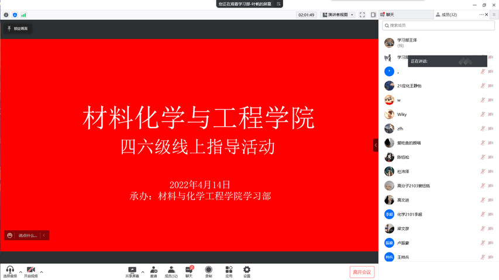Click the 搜索成员 search field
Image resolution: width=499 pixels, height=280 pixels.
point(439,25)
